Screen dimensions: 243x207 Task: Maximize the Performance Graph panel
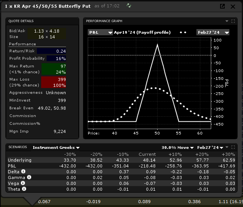233,21
